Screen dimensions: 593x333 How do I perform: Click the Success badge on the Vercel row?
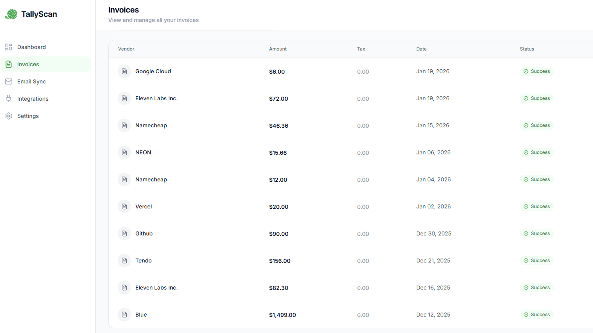537,206
